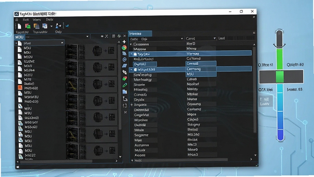Viewport: 314px width, 177px height.
Task: Click the X on the file tree root row
Action: [62, 43]
